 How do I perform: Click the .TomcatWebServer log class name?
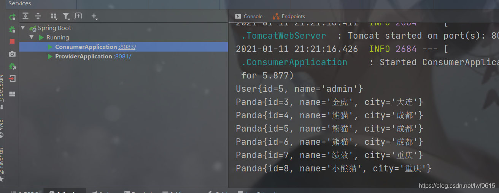(x=284, y=36)
